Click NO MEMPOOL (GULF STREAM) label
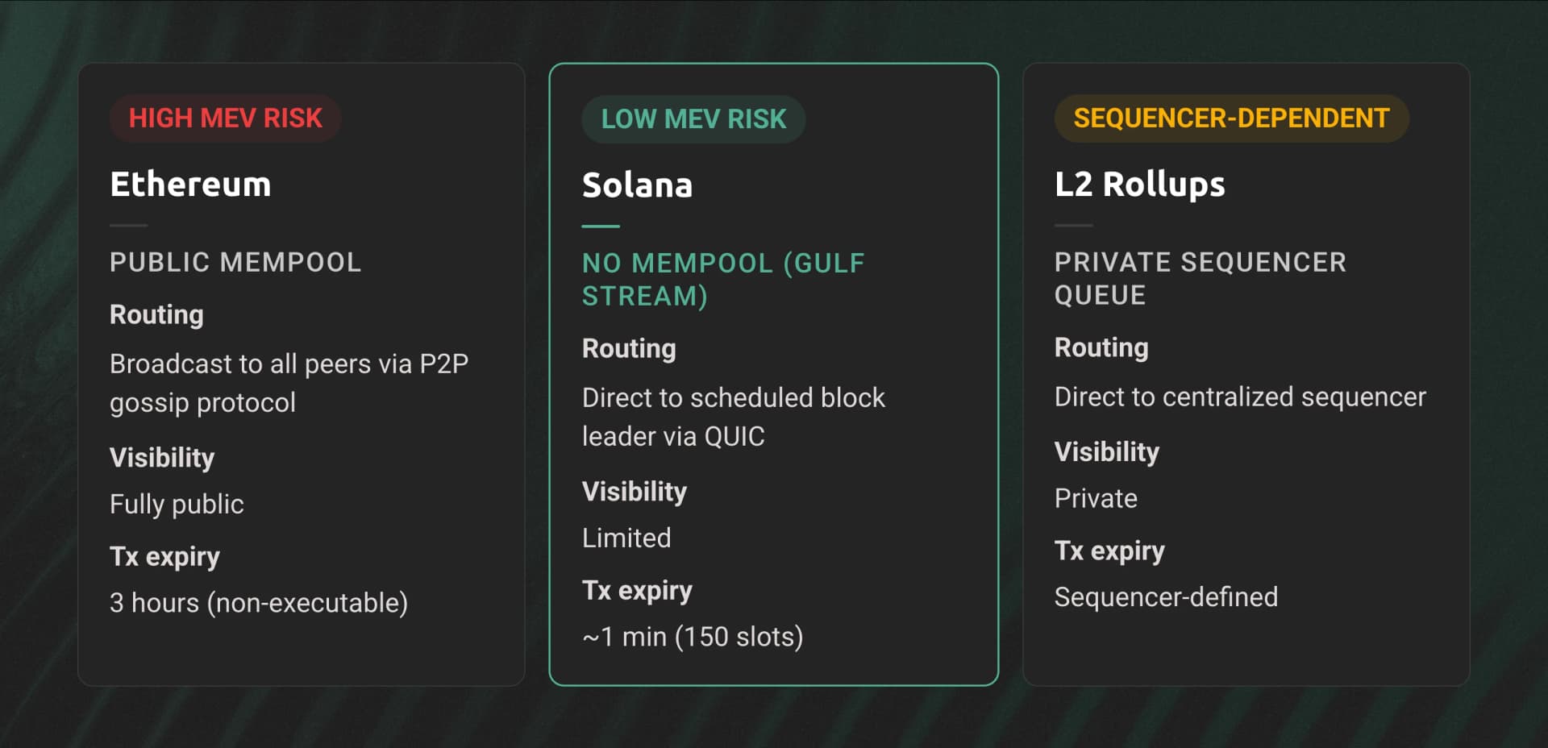This screenshot has height=748, width=1548. pyautogui.click(x=722, y=280)
